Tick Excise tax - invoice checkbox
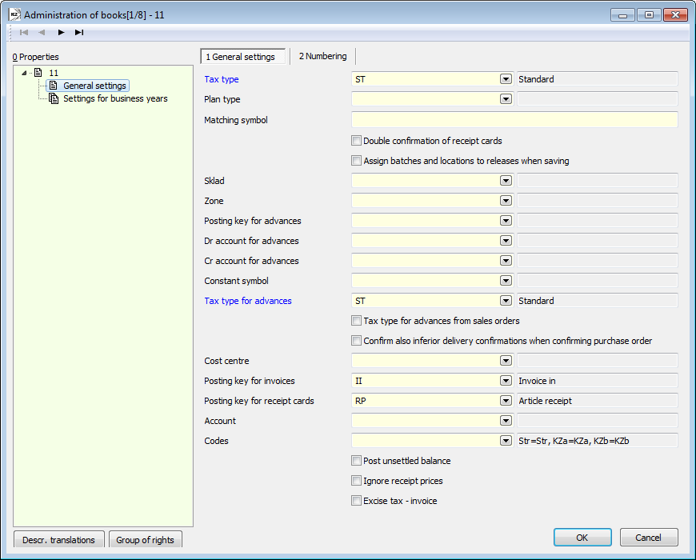 pos(356,501)
